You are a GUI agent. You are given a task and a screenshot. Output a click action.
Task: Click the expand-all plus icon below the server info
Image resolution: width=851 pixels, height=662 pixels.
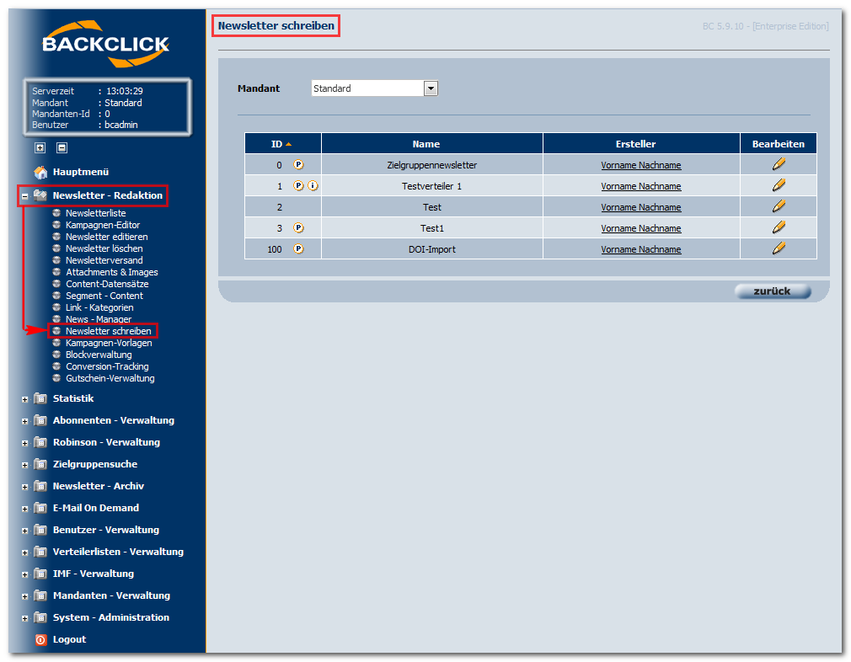(x=40, y=147)
